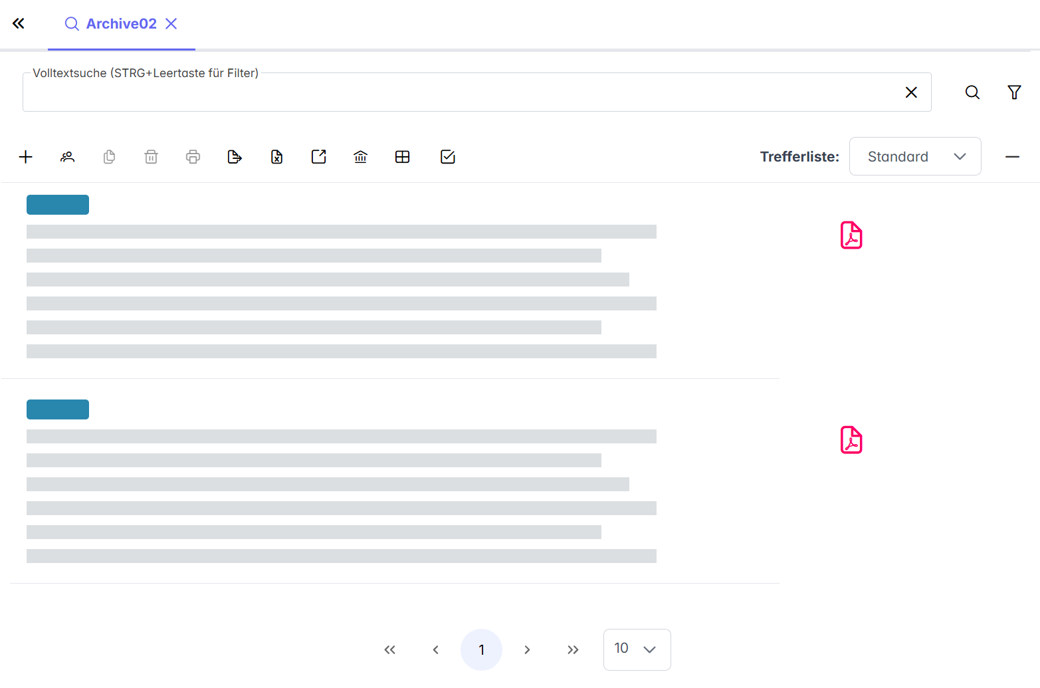Image resolution: width=1040 pixels, height=688 pixels.
Task: Go to page 1 in pagination
Action: coord(481,649)
